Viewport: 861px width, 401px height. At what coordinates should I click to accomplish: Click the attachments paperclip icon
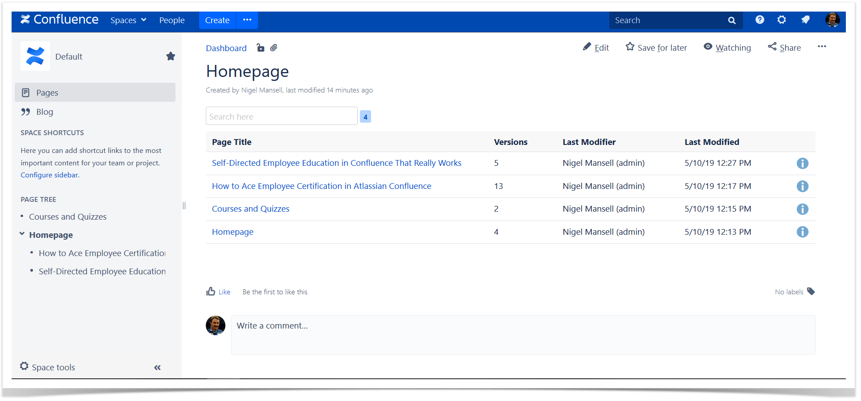[x=274, y=48]
